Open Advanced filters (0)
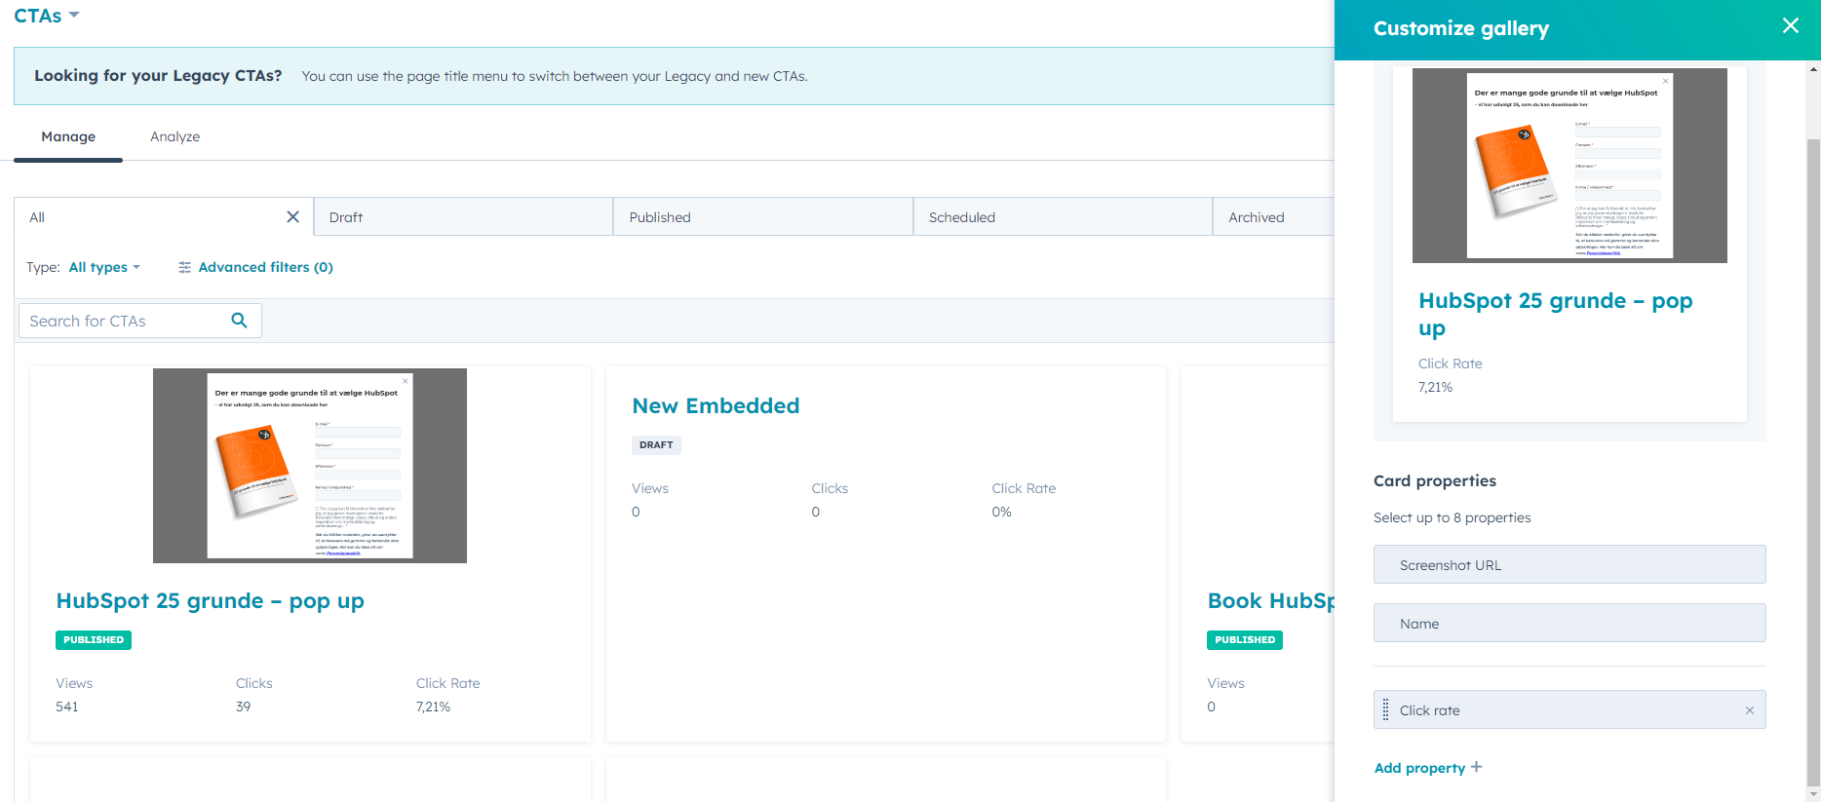The width and height of the screenshot is (1821, 802). pyautogui.click(x=265, y=267)
